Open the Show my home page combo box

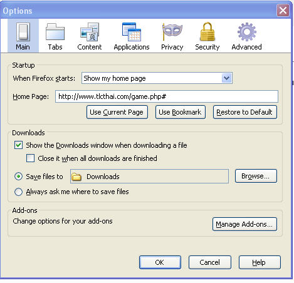tap(157, 78)
